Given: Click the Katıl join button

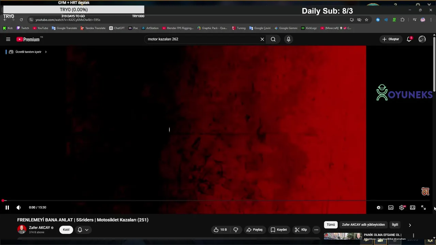Looking at the screenshot, I should [66, 230].
